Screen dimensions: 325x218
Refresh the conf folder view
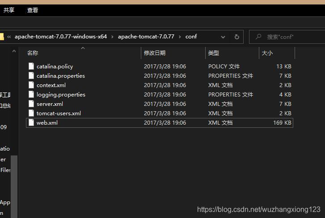pyautogui.click(x=236, y=37)
